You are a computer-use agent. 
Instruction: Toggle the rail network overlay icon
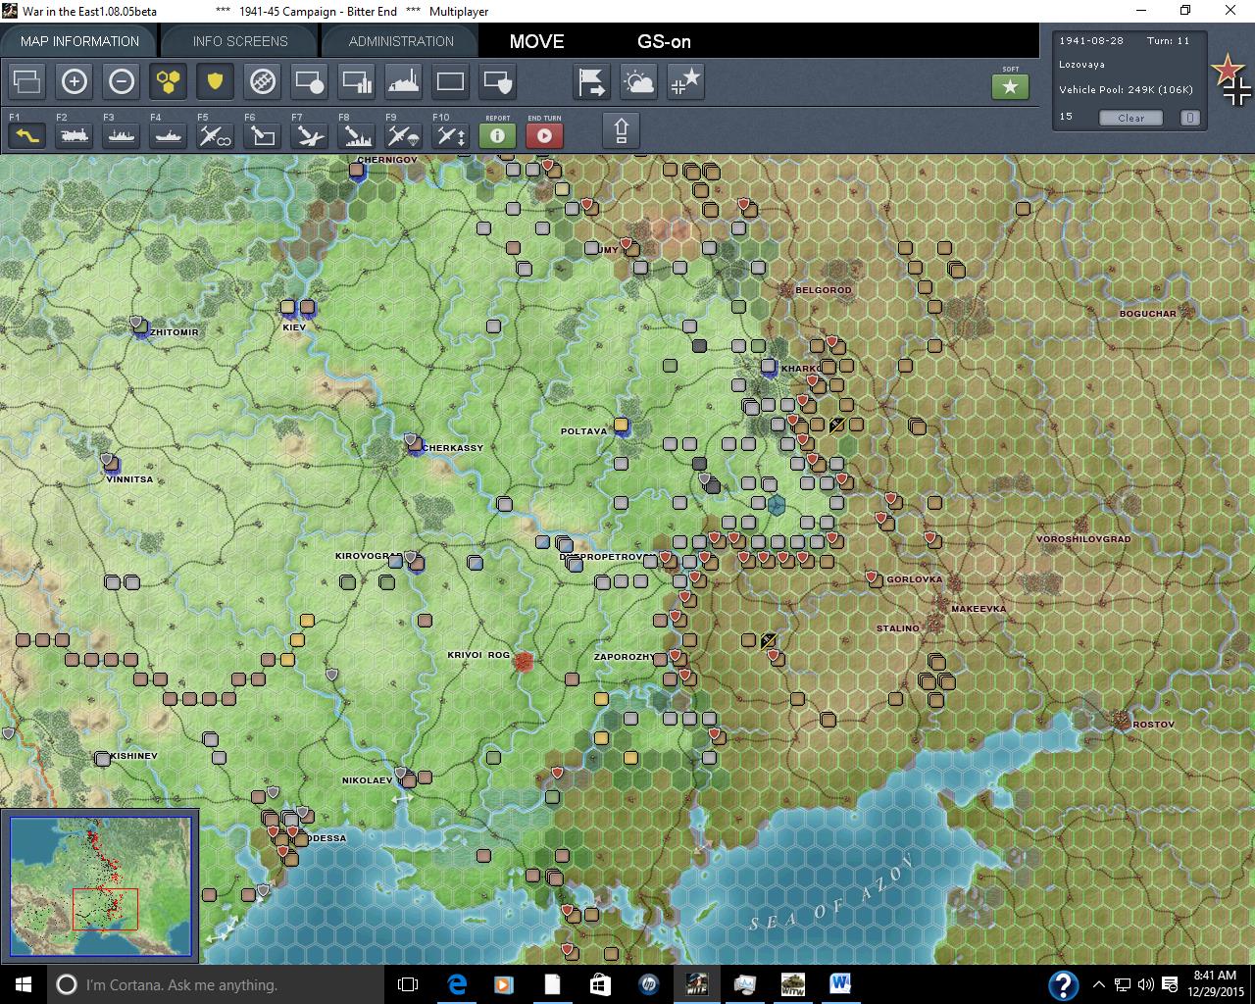pyautogui.click(x=263, y=81)
